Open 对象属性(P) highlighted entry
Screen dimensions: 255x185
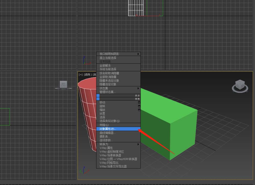click(118, 129)
